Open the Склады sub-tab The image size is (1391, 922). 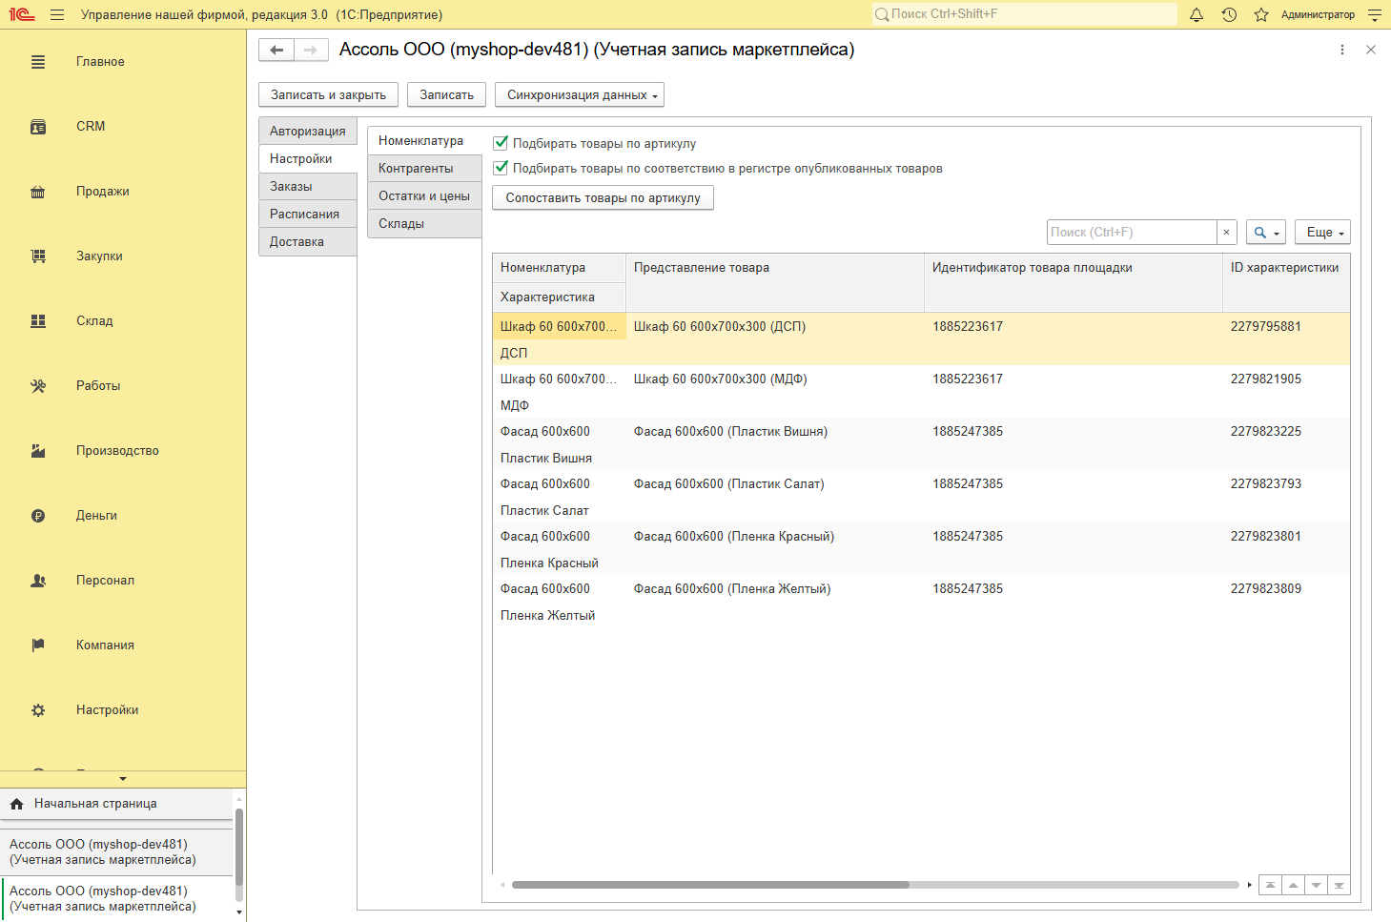click(x=424, y=224)
